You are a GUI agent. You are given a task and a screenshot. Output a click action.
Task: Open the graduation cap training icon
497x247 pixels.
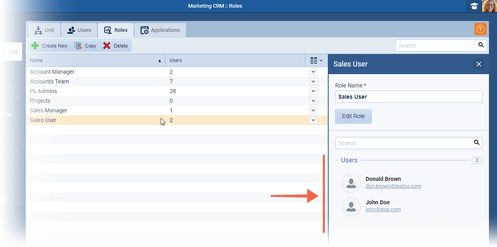pos(474,6)
